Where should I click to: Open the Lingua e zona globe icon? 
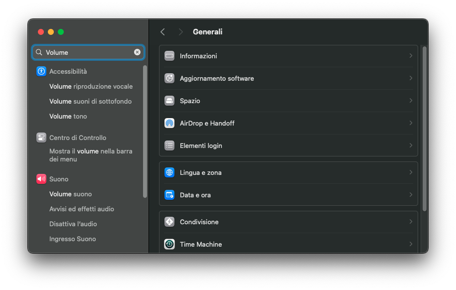(x=169, y=172)
